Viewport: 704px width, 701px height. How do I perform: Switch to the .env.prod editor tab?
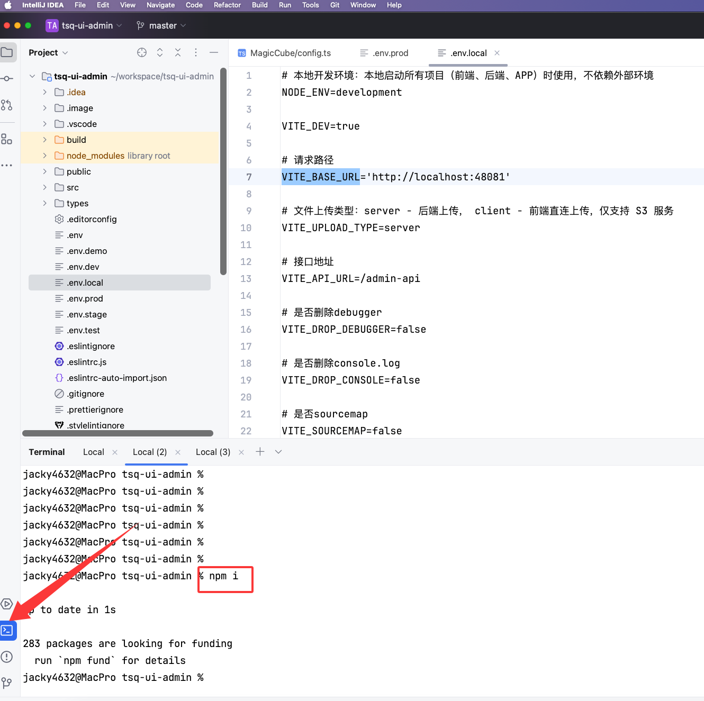pyautogui.click(x=384, y=53)
